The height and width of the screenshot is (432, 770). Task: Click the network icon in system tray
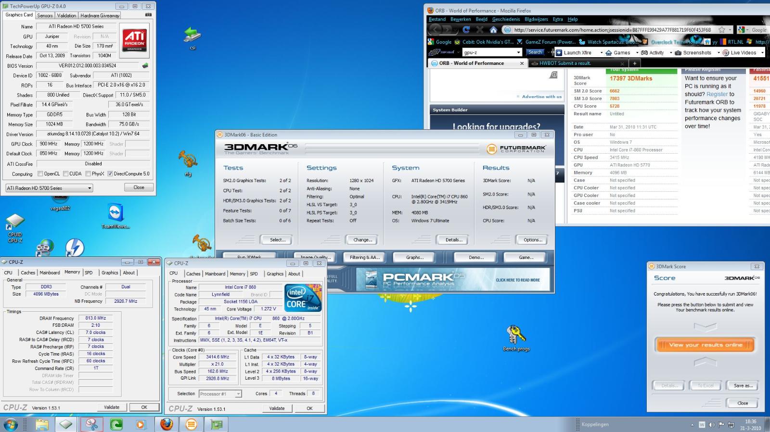pyautogui.click(x=731, y=425)
